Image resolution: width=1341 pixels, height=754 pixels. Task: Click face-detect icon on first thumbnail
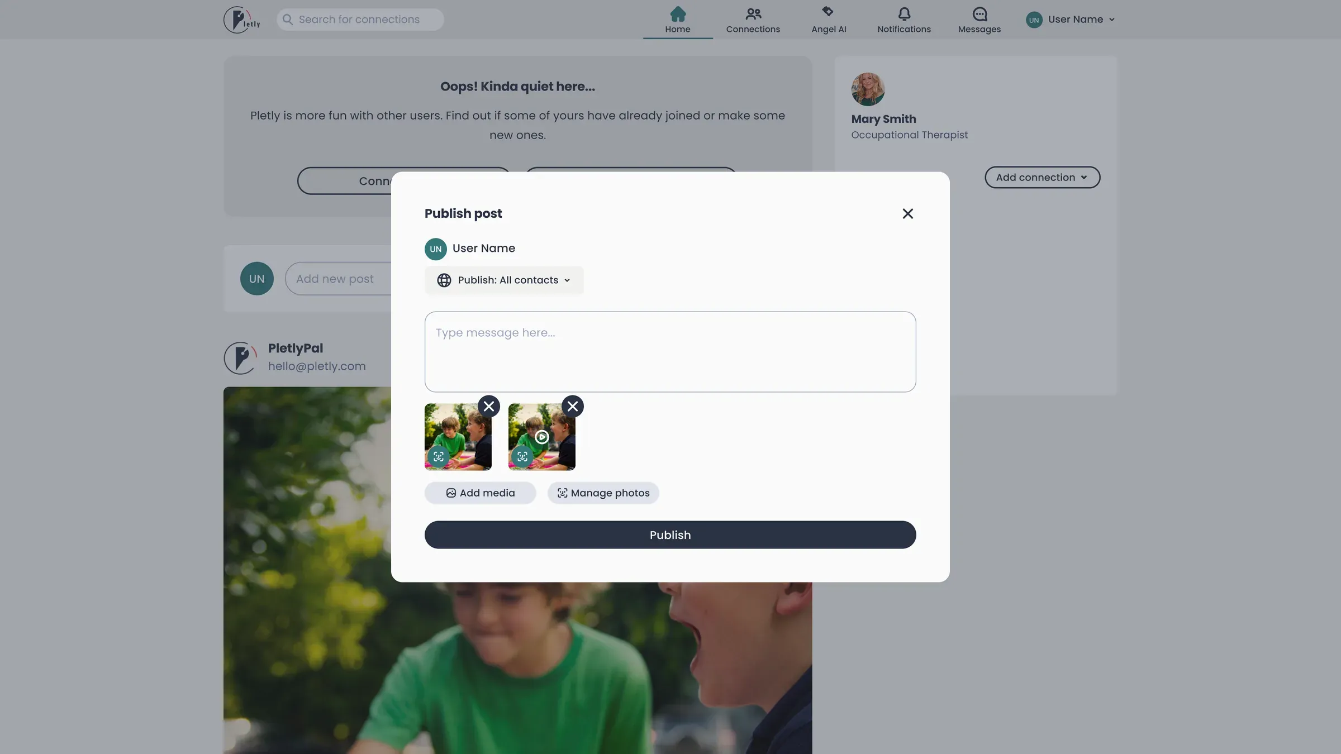tap(439, 457)
